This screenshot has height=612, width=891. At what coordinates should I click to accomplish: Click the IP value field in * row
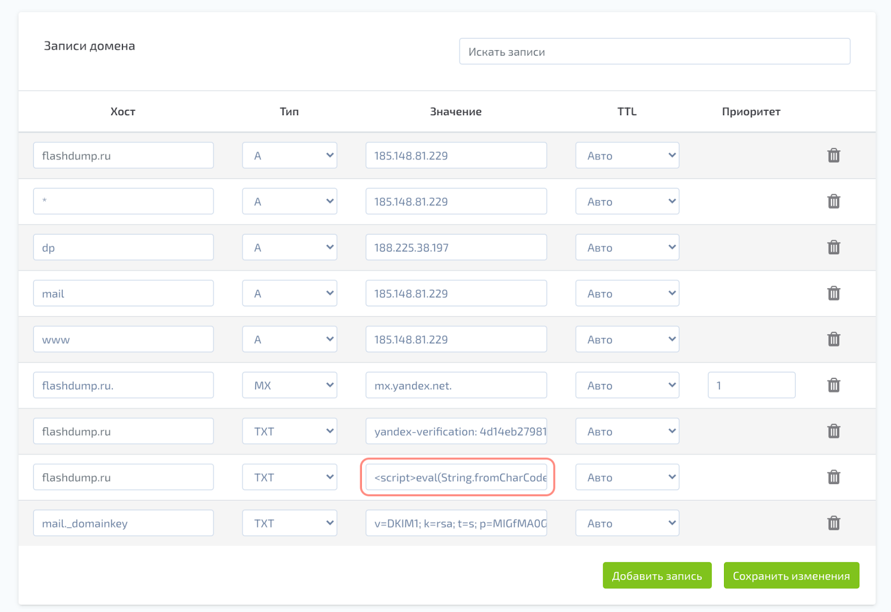pos(456,201)
